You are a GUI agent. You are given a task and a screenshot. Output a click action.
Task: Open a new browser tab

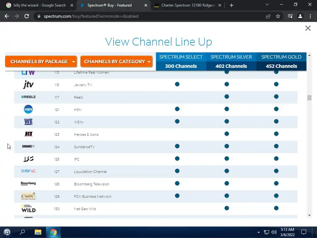[x=232, y=5]
